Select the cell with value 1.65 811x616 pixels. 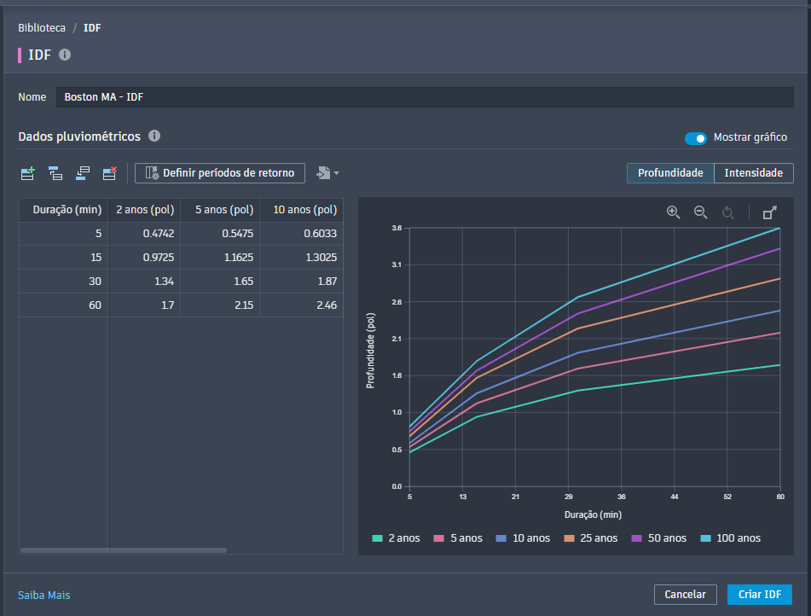pyautogui.click(x=220, y=282)
